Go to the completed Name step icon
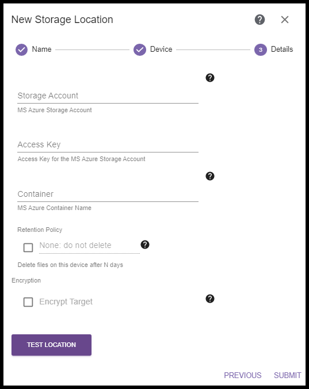 click(21, 49)
